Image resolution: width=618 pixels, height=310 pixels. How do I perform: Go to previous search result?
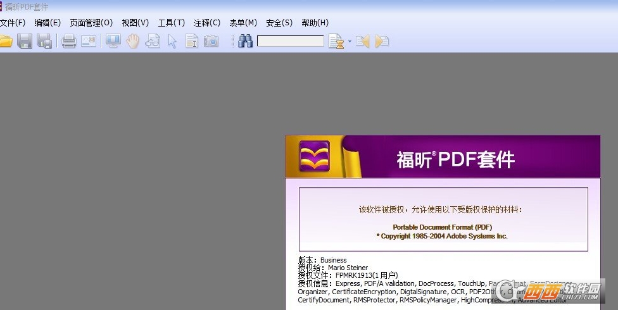362,42
